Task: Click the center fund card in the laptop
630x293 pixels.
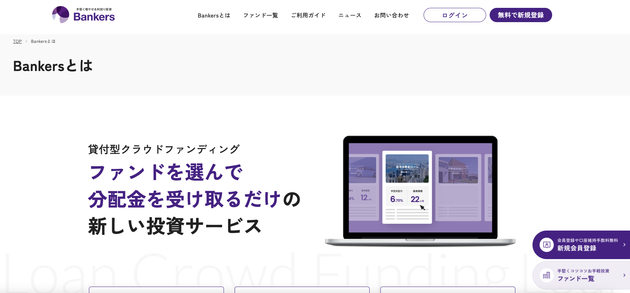Action: pos(407,187)
